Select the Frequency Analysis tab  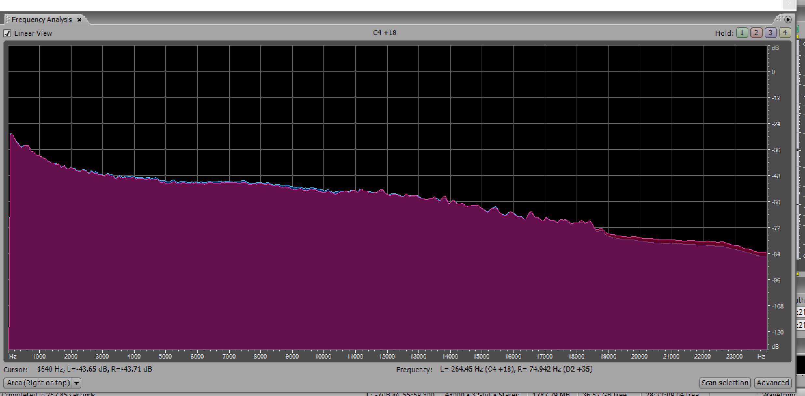pyautogui.click(x=42, y=20)
